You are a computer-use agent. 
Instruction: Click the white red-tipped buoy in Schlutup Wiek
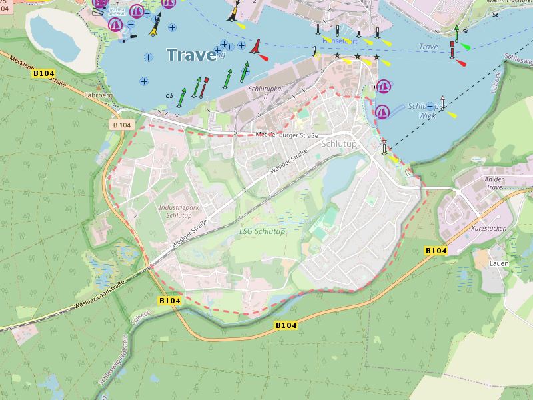point(442,103)
